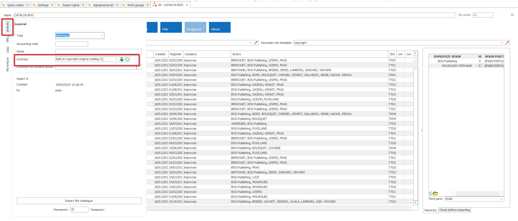Close the Work groups tab
This screenshot has height=221, width=518.
[x=148, y=5]
